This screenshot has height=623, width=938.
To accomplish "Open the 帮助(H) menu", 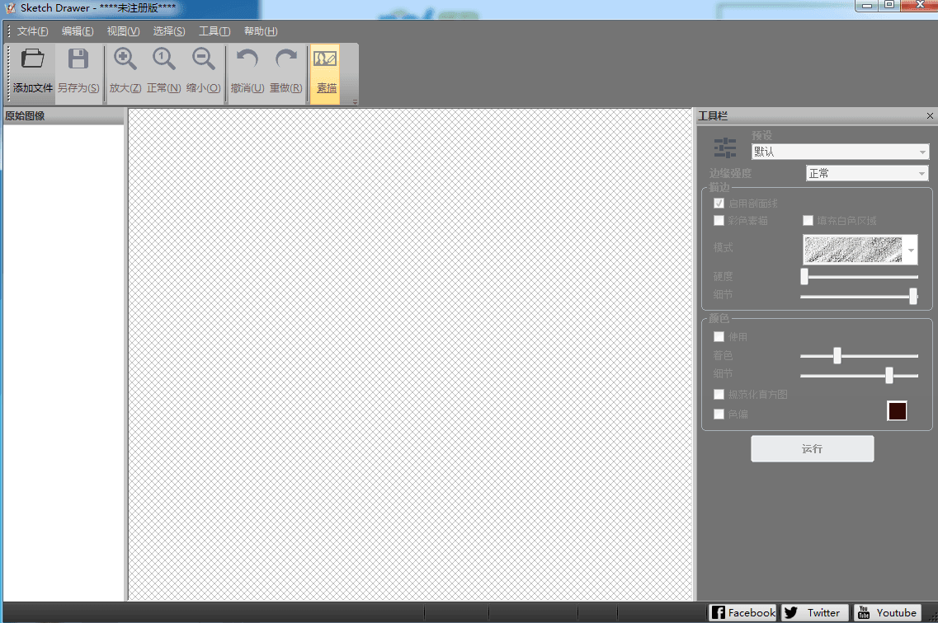I will 261,31.
